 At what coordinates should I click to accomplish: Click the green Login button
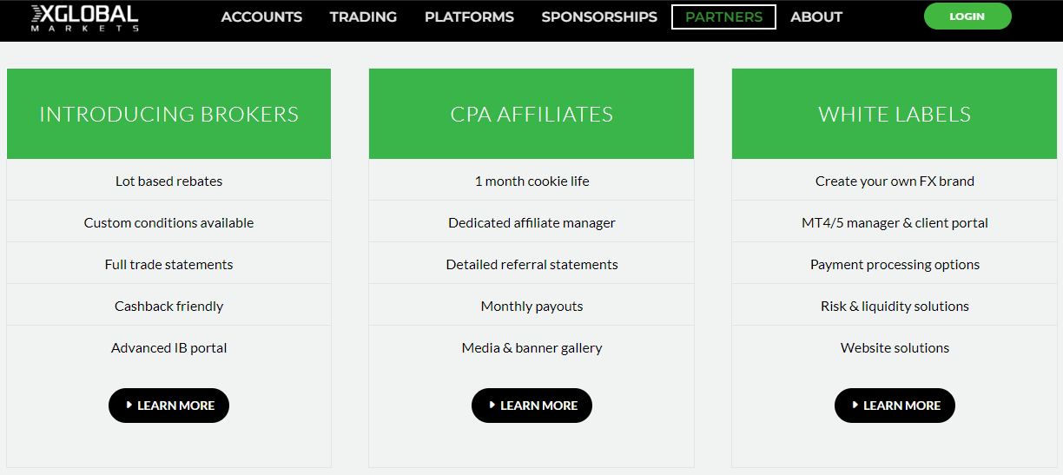967,16
